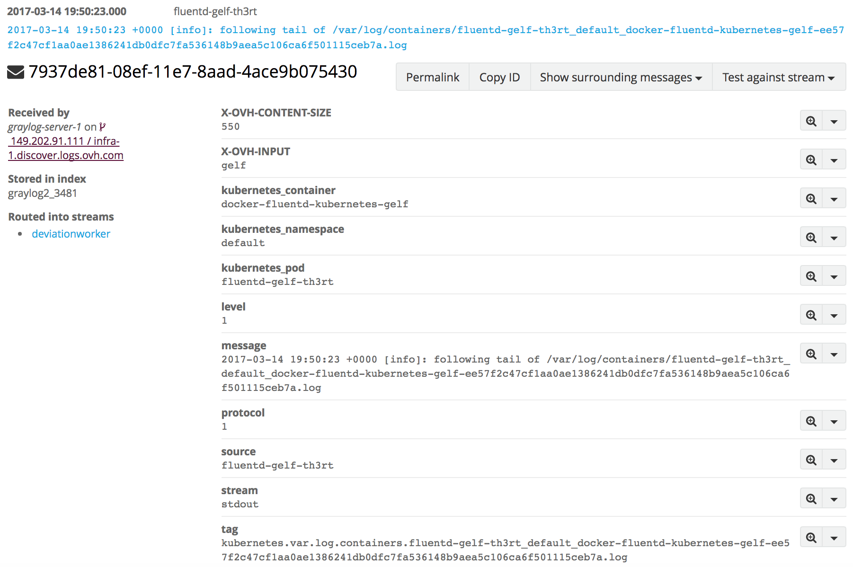Open the Show surrounding messages dropdown
Image resolution: width=853 pixels, height=567 pixels.
(621, 77)
